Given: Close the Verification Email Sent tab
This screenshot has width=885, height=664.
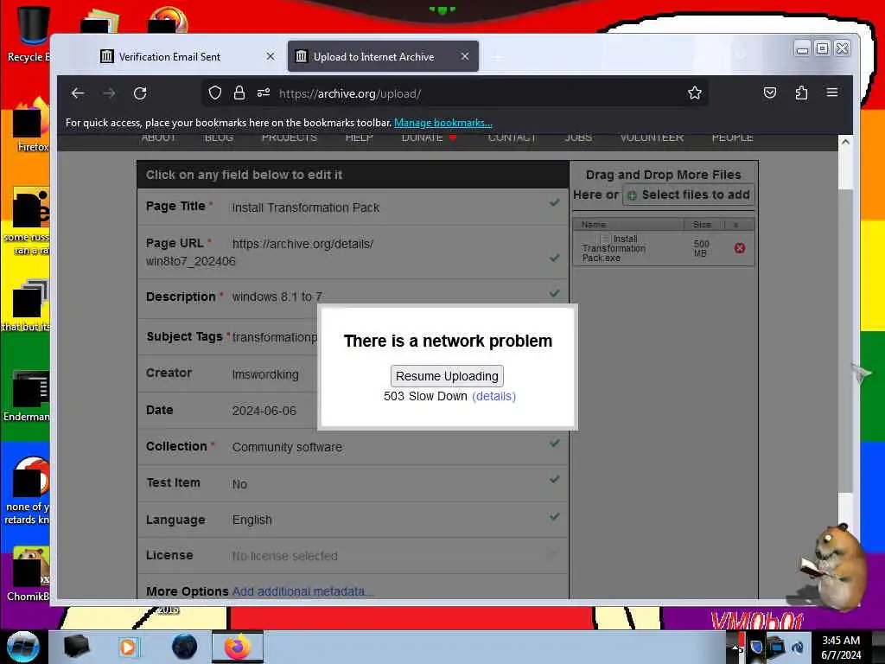Looking at the screenshot, I should coord(271,56).
